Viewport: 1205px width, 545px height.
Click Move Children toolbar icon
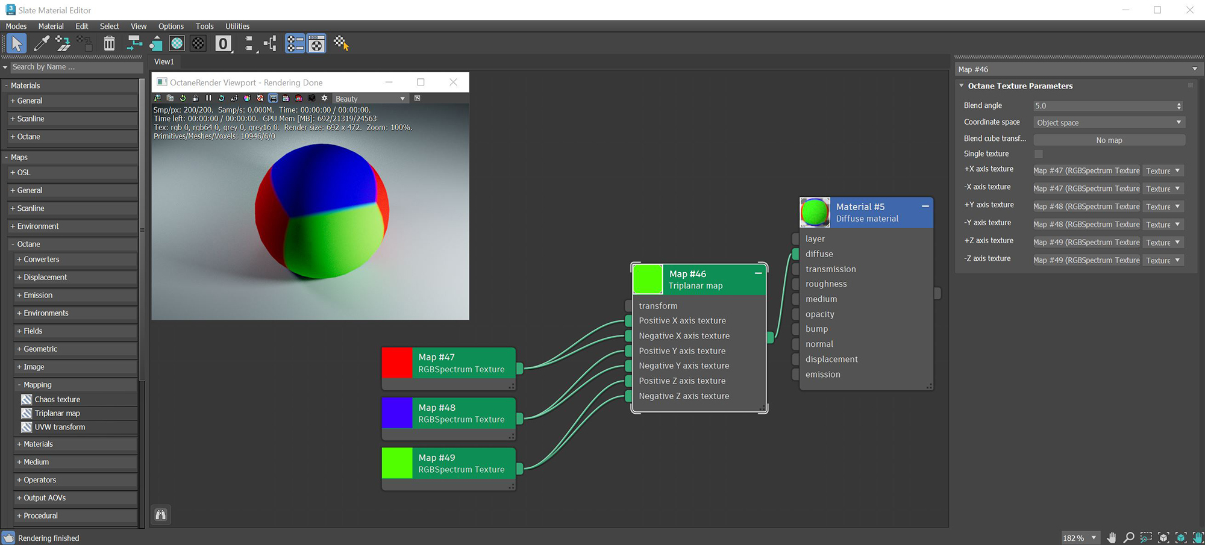tap(134, 43)
